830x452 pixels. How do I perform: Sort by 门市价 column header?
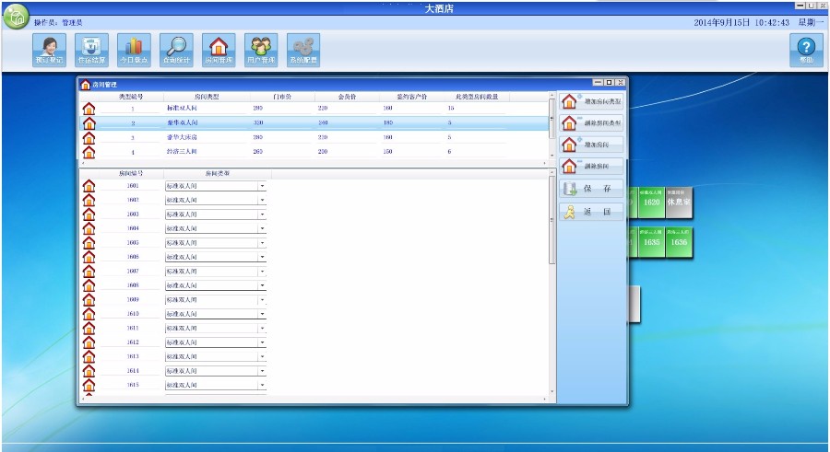[x=282, y=98]
